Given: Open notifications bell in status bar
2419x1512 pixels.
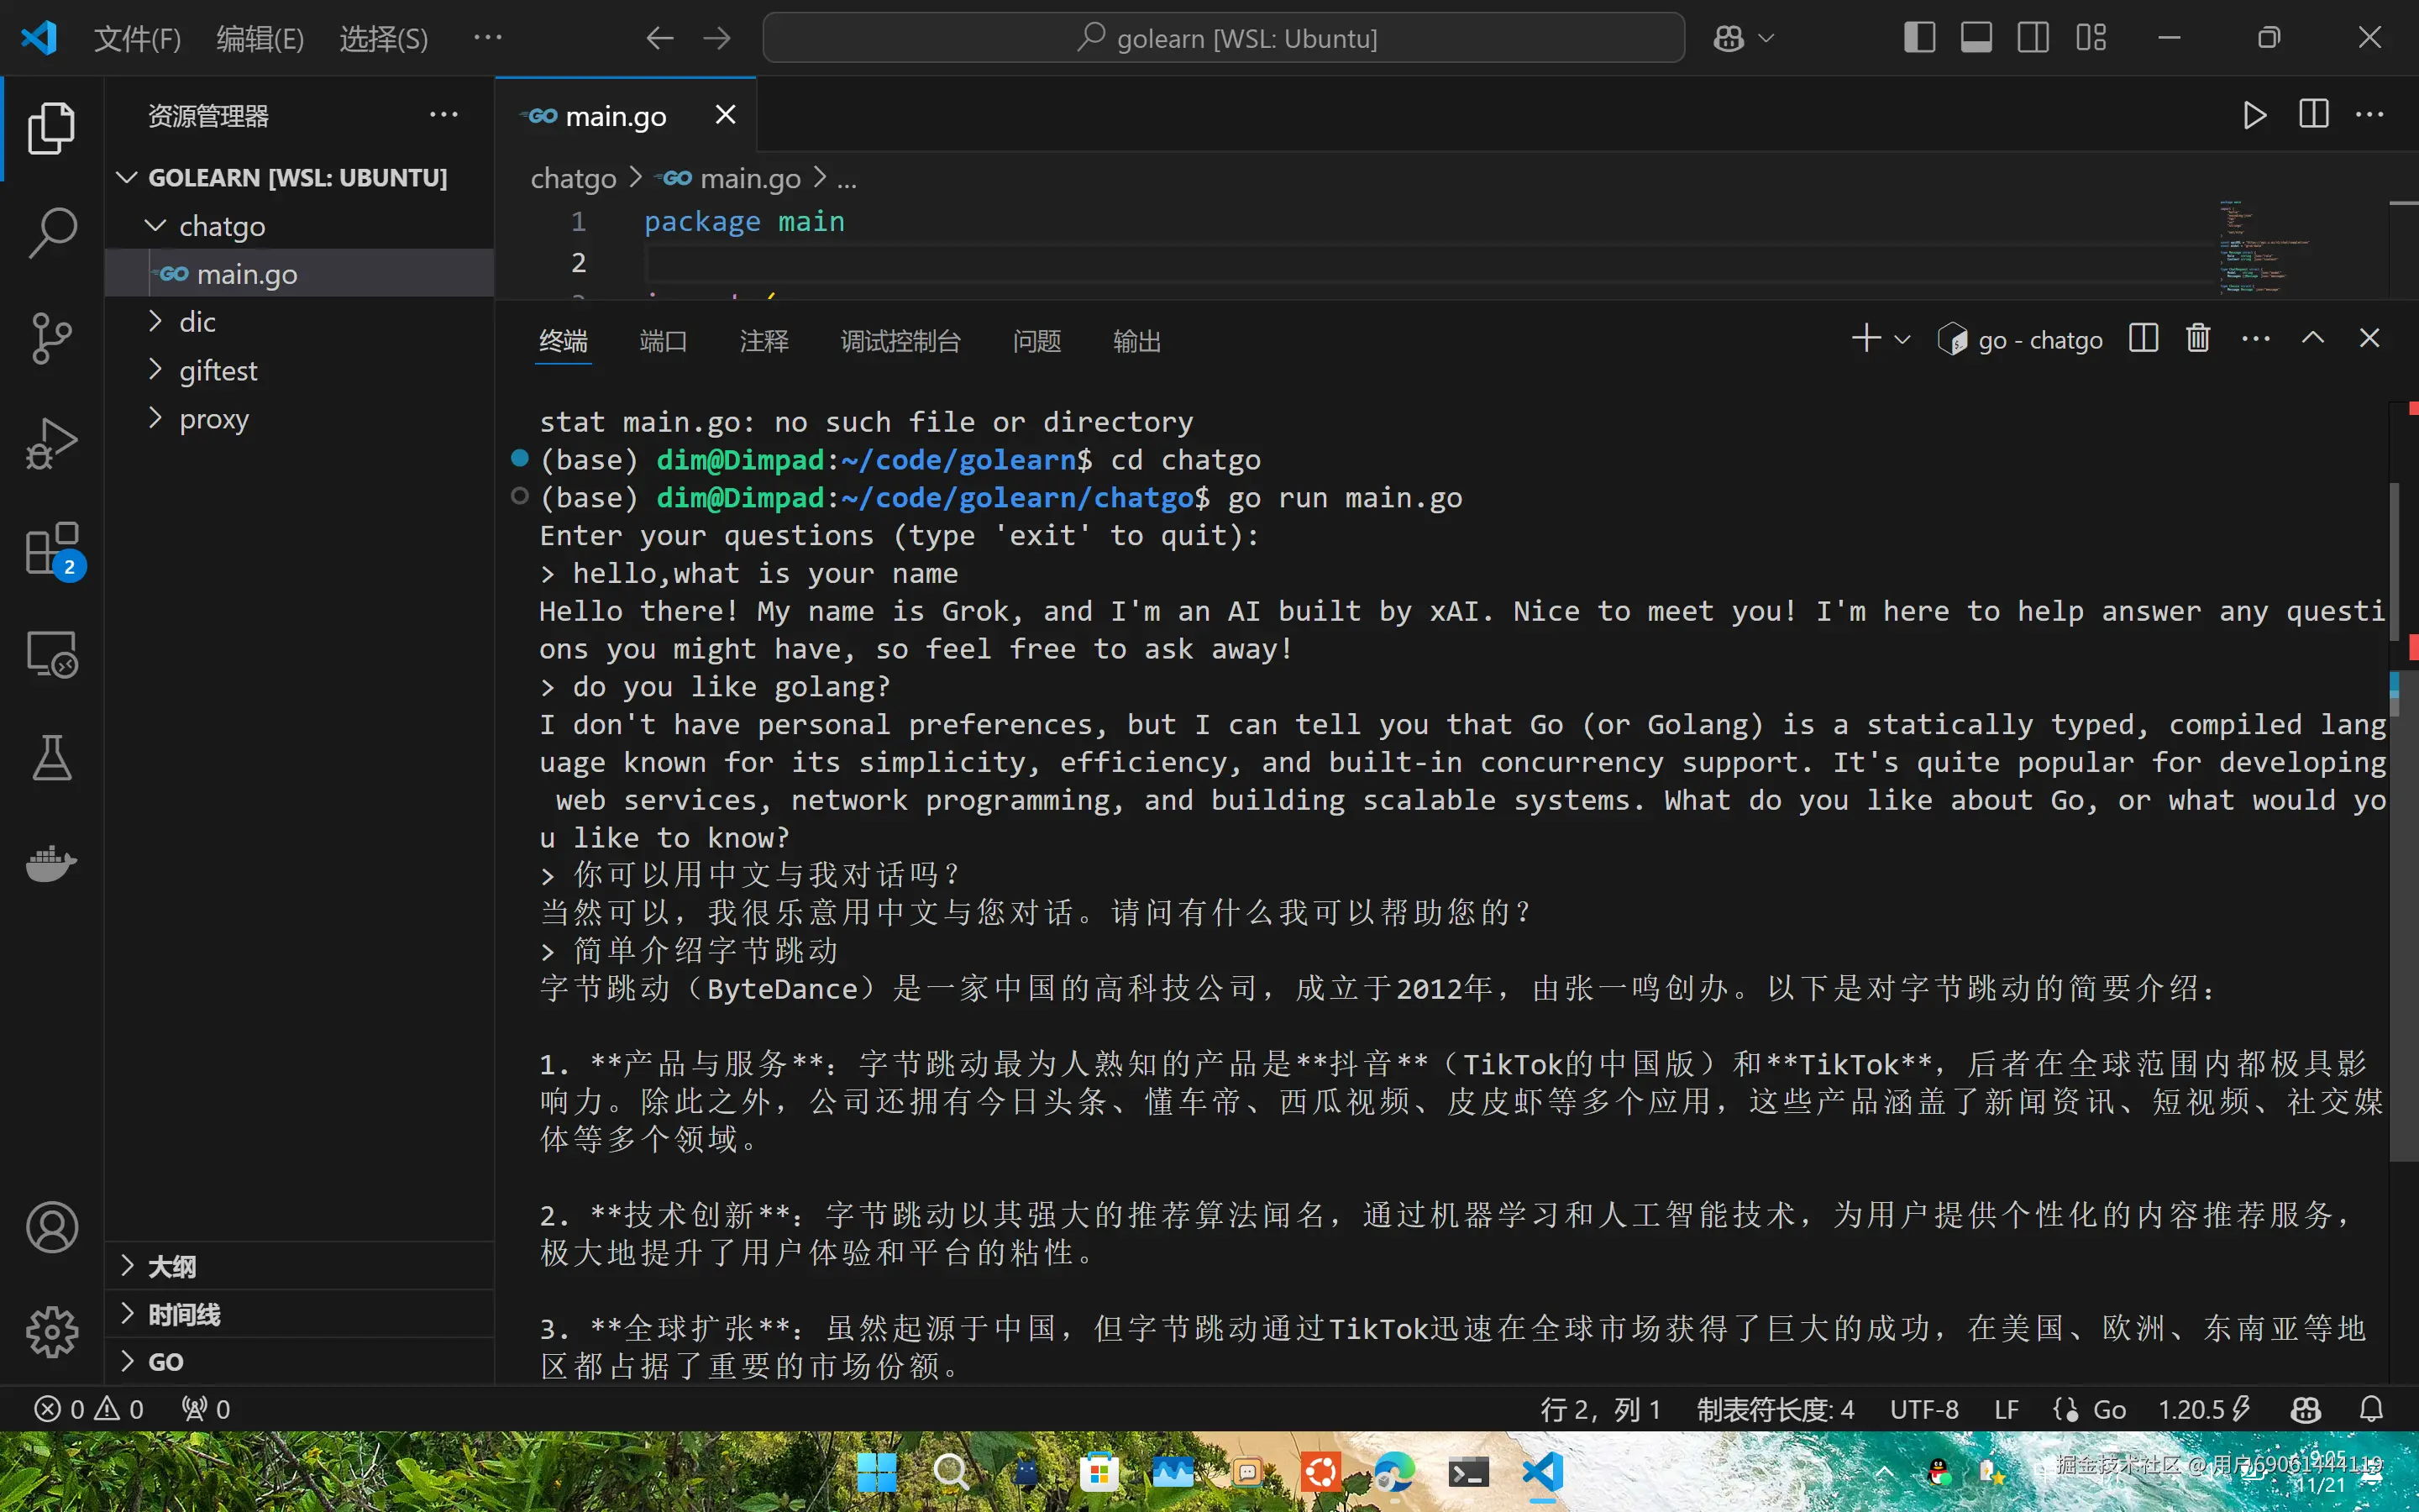Looking at the screenshot, I should (2371, 1409).
